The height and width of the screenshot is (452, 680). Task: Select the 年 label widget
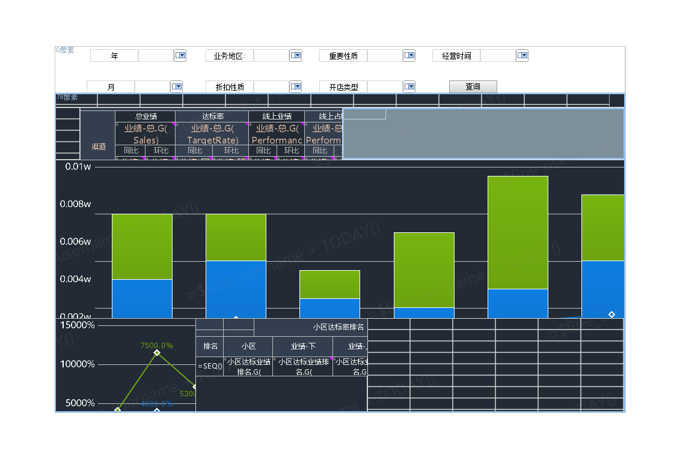114,55
